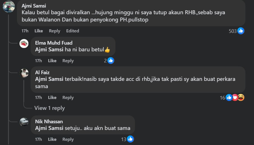
Task: Click the laughing face reaction on Al Faiz's comment
Action: pyautogui.click(x=241, y=97)
